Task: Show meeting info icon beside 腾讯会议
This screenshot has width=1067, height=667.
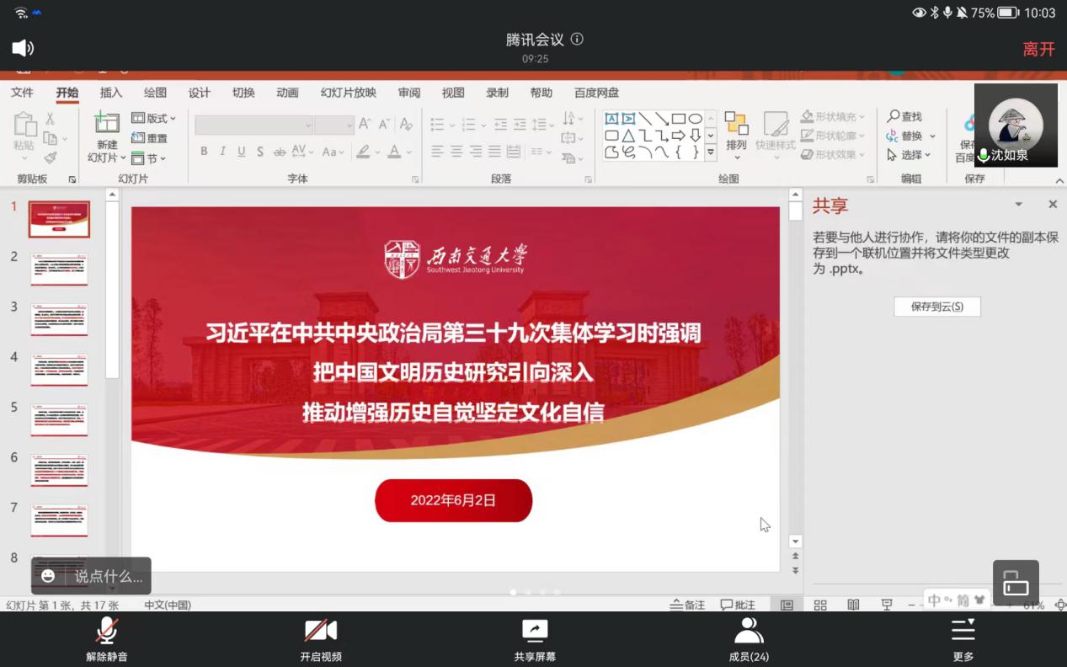Action: (x=577, y=39)
